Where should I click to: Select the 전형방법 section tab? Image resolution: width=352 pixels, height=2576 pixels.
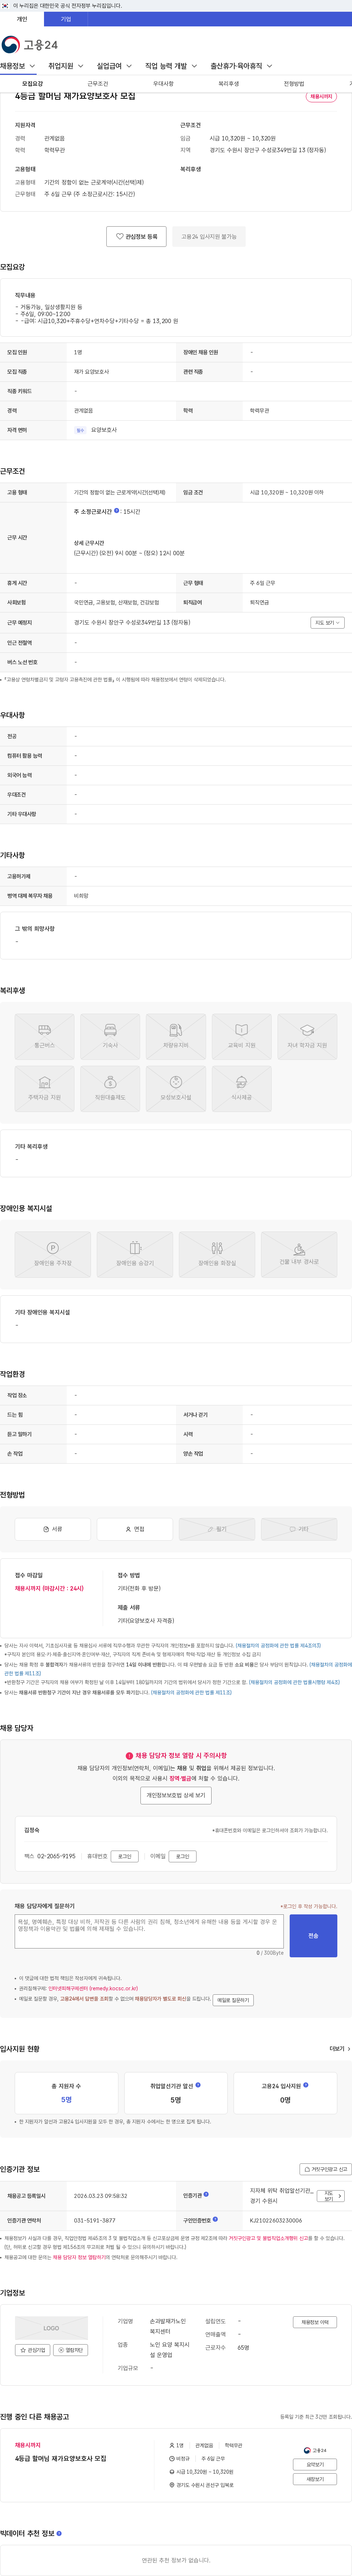coord(294,84)
